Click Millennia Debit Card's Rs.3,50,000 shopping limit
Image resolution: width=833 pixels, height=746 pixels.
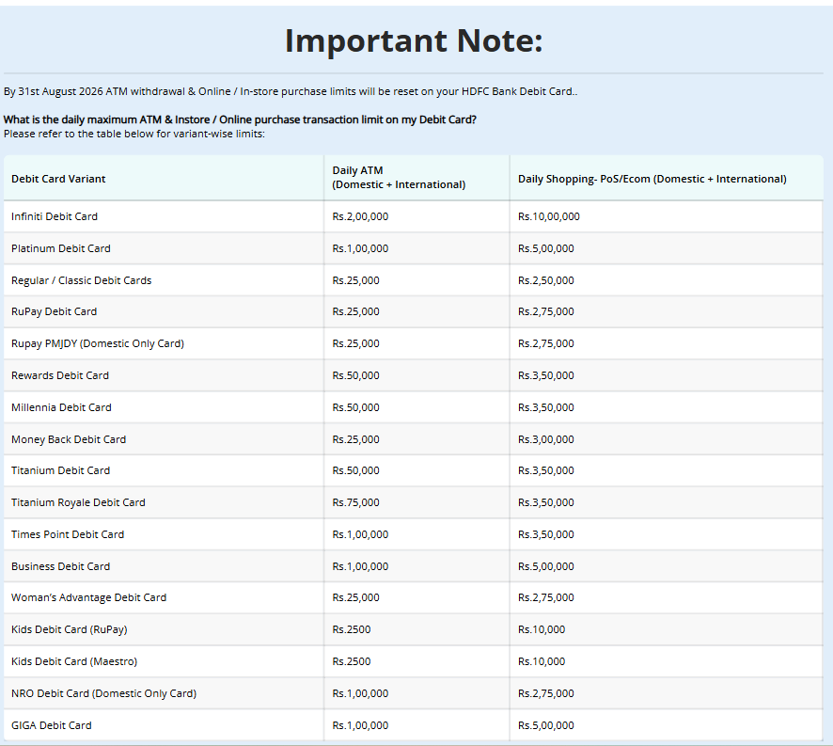coord(545,407)
